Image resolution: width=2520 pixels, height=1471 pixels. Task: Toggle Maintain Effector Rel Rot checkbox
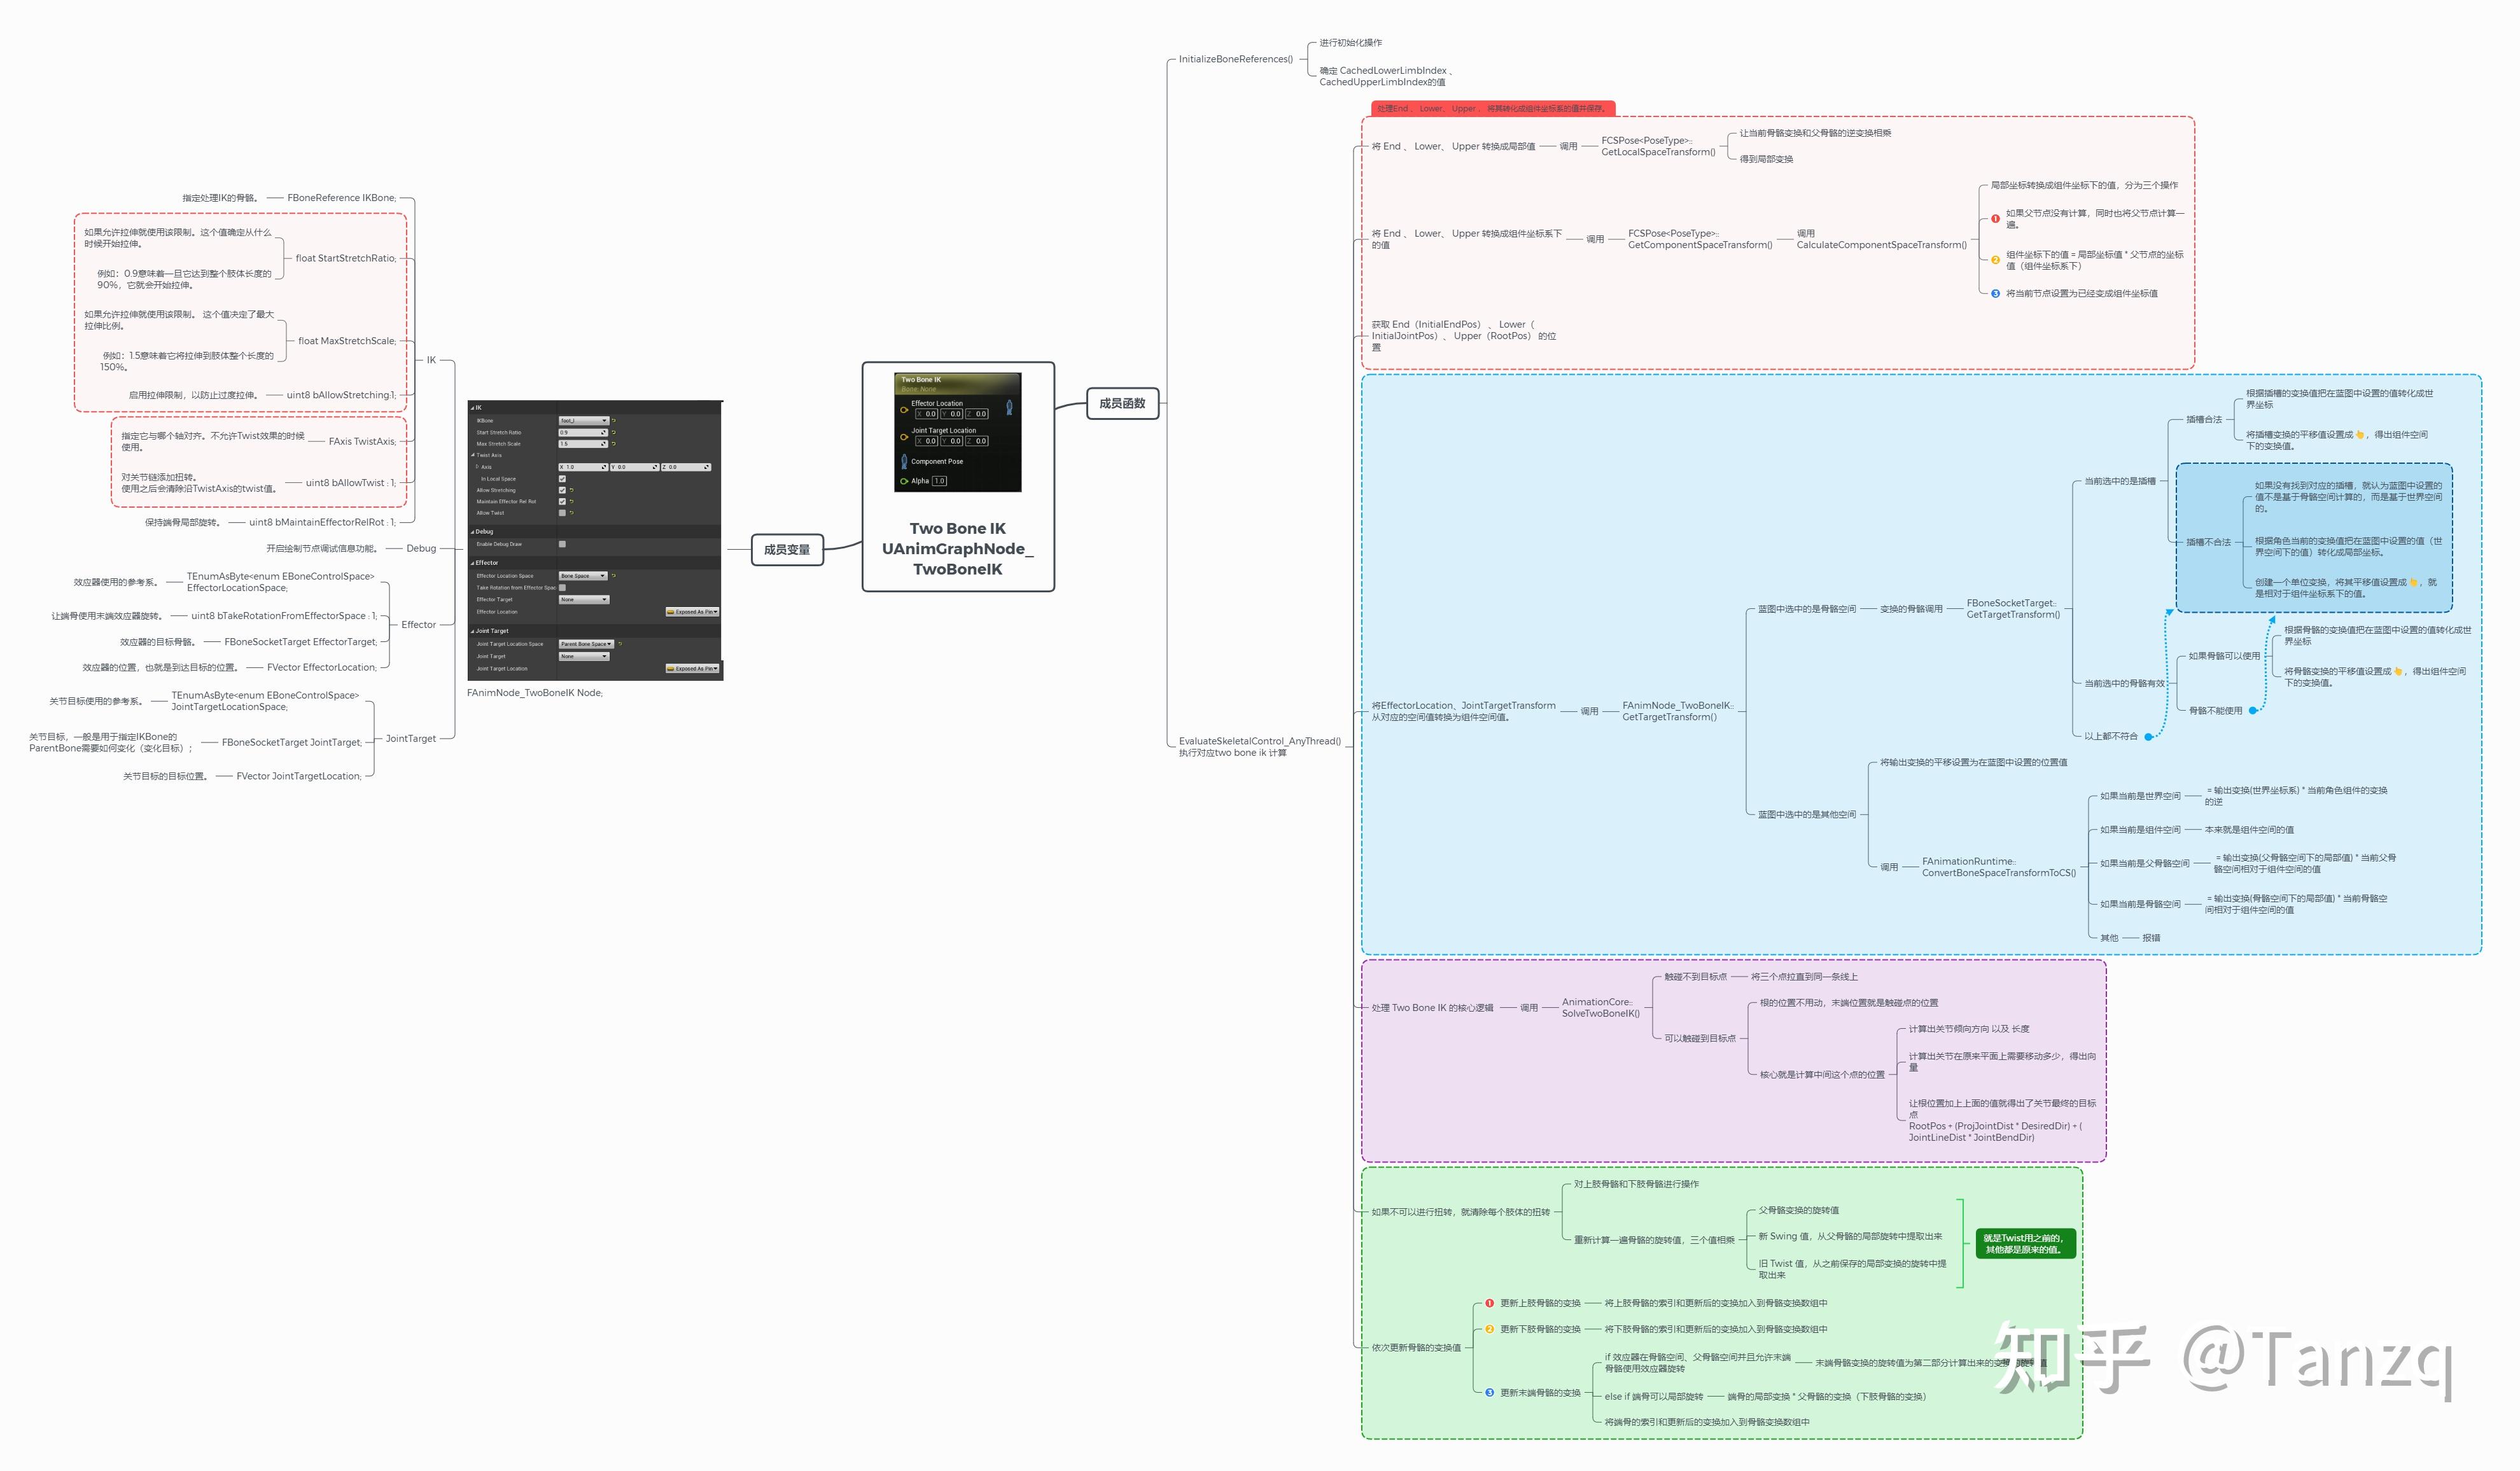pos(563,502)
